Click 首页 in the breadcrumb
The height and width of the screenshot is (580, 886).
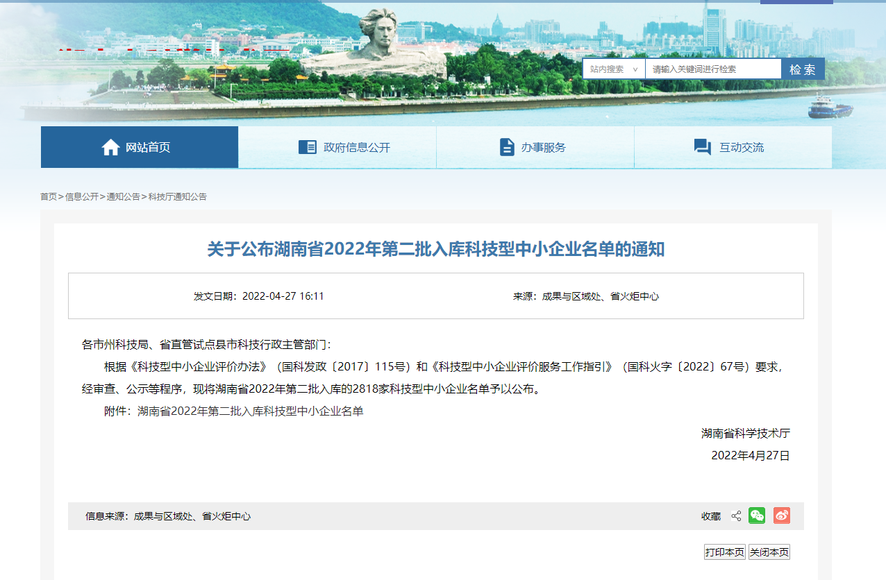pyautogui.click(x=49, y=197)
